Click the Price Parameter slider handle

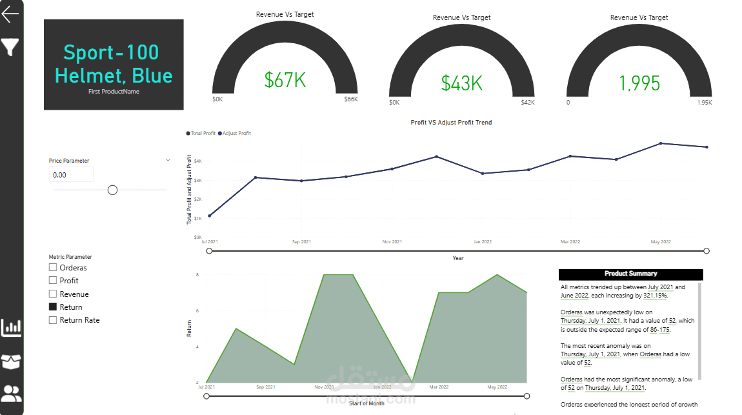[x=113, y=190]
